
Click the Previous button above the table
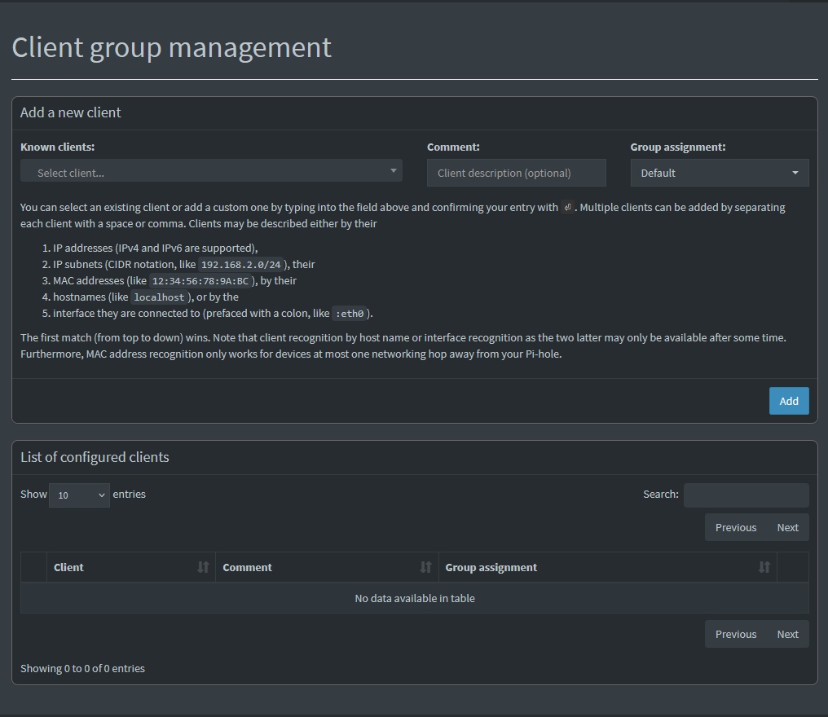click(x=735, y=527)
